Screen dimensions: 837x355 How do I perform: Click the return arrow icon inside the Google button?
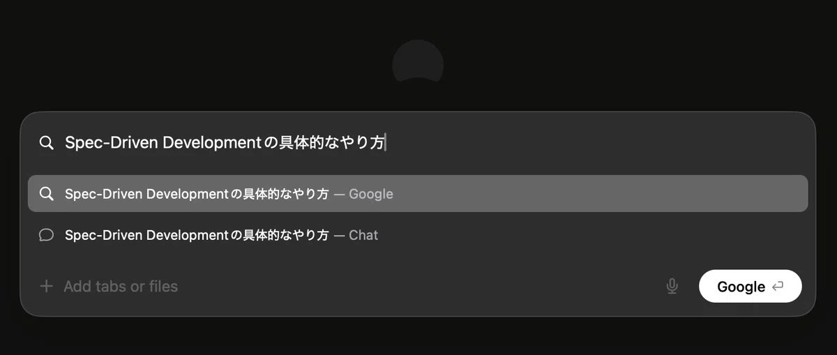778,286
